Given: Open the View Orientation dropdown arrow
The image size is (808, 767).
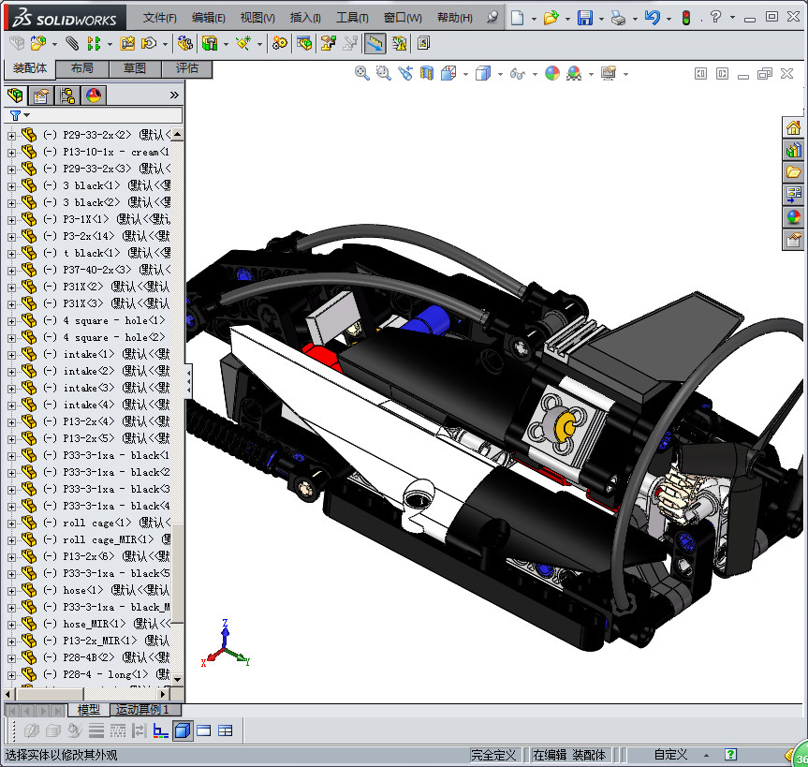Looking at the screenshot, I should [466, 74].
